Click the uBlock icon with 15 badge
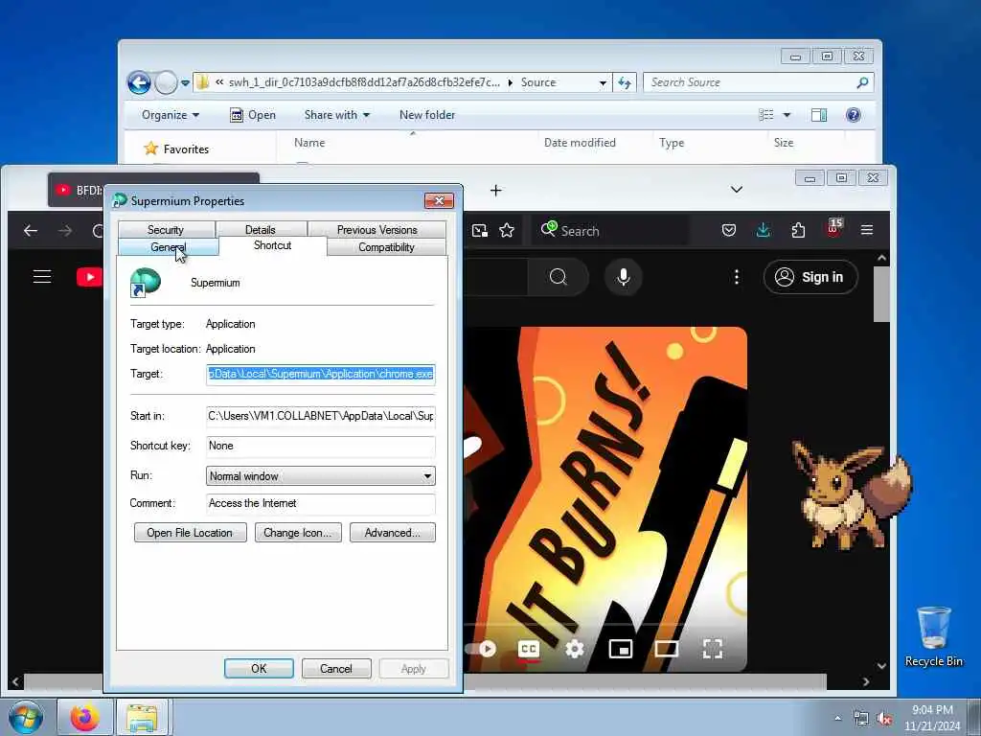This screenshot has width=981, height=736. pos(833,228)
